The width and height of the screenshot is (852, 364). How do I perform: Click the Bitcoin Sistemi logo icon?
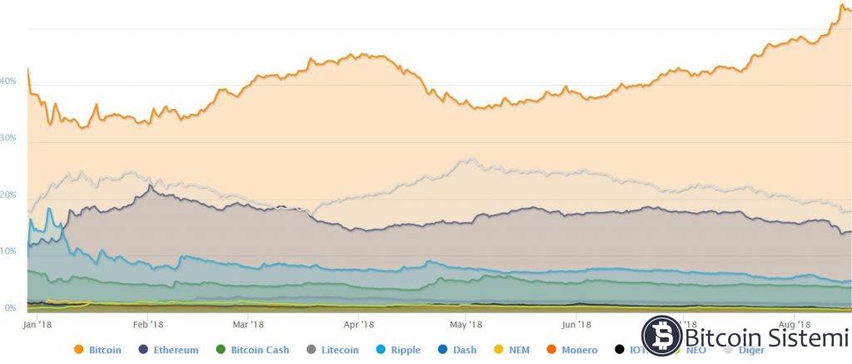[x=661, y=337]
